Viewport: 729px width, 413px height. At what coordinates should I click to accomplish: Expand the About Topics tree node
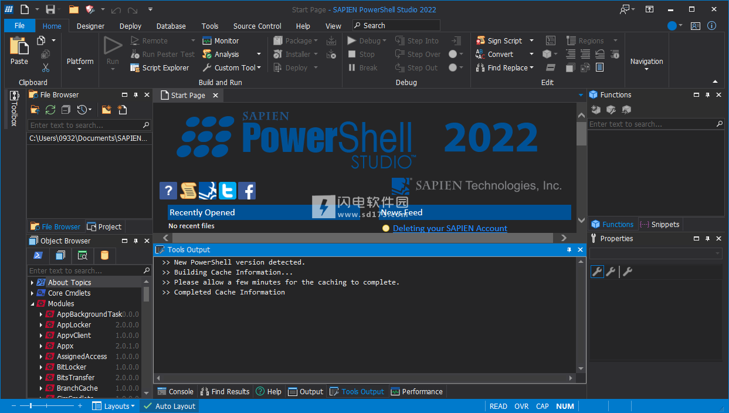(x=32, y=282)
